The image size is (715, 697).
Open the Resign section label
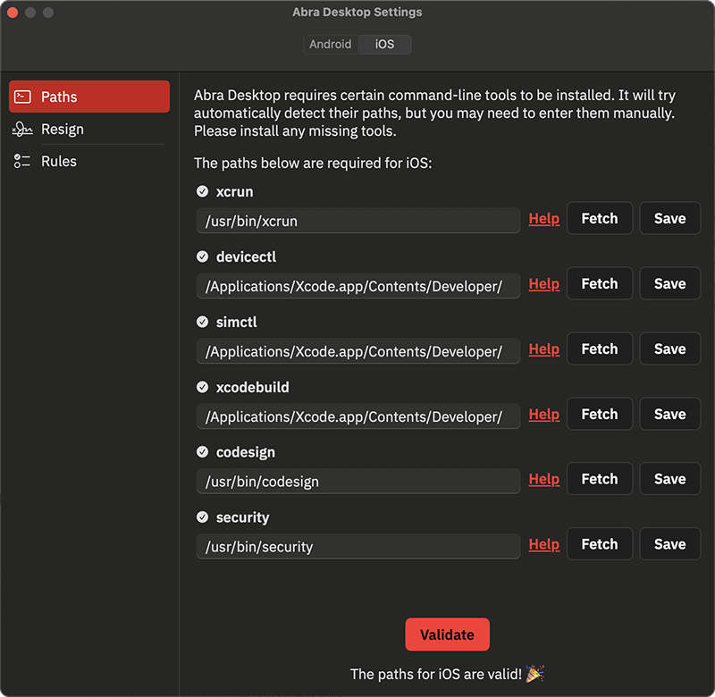pos(63,130)
